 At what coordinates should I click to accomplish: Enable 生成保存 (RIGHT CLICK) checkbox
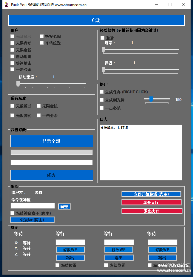tap(101, 92)
